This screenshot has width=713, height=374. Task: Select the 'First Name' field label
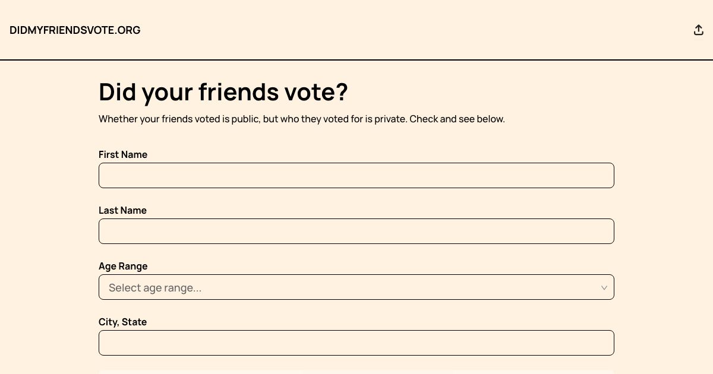coord(123,154)
